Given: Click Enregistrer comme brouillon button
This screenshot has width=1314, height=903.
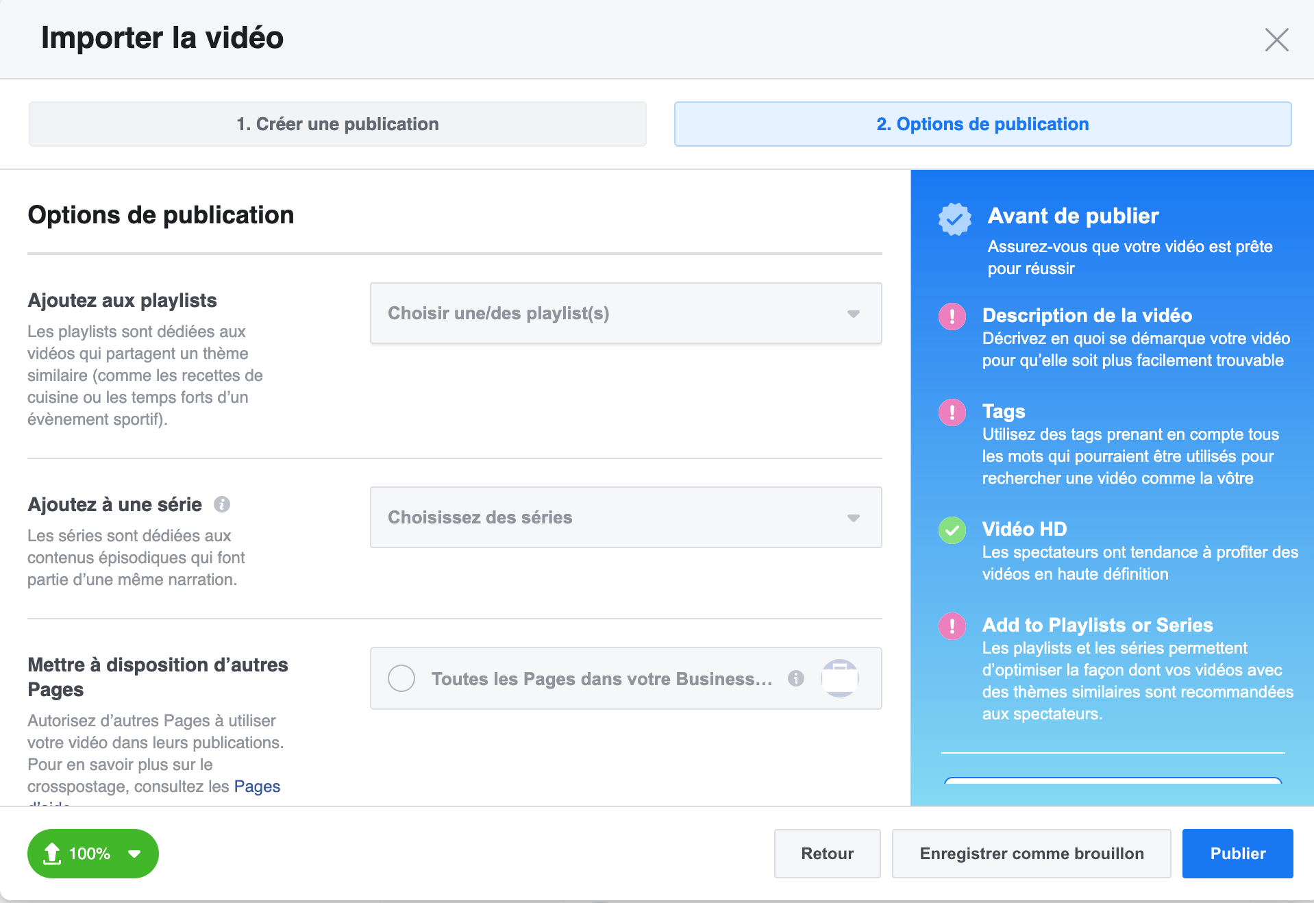Looking at the screenshot, I should [1031, 854].
